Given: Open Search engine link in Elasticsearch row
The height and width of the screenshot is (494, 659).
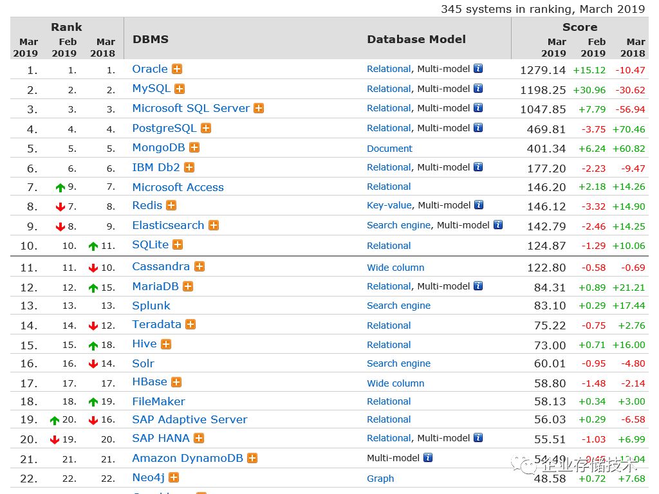Looking at the screenshot, I should coord(399,225).
